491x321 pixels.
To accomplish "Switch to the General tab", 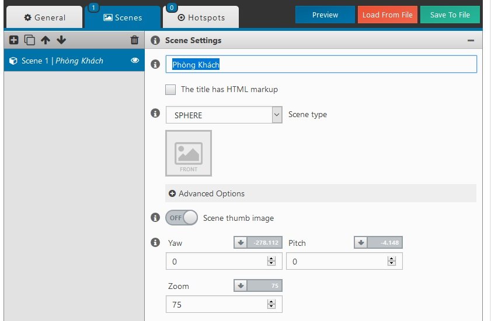I will click(44, 17).
